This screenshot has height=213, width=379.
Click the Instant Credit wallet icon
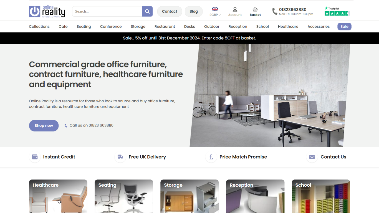click(35, 157)
